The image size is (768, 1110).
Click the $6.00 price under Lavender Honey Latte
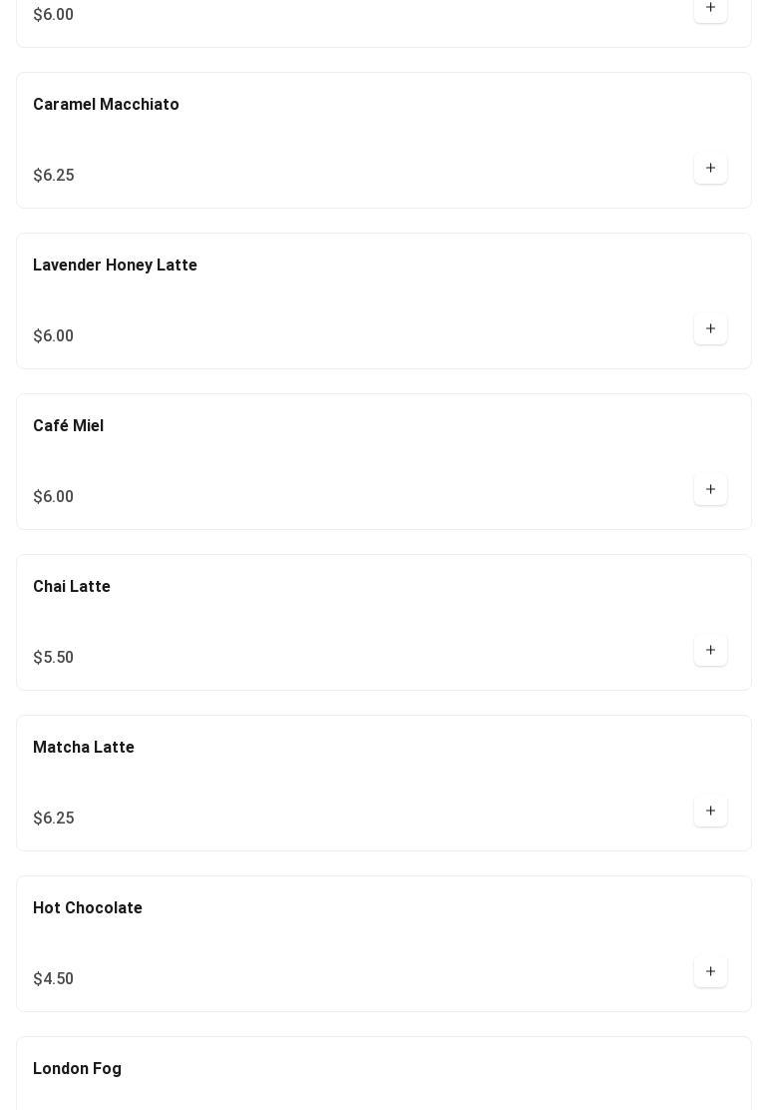(53, 335)
